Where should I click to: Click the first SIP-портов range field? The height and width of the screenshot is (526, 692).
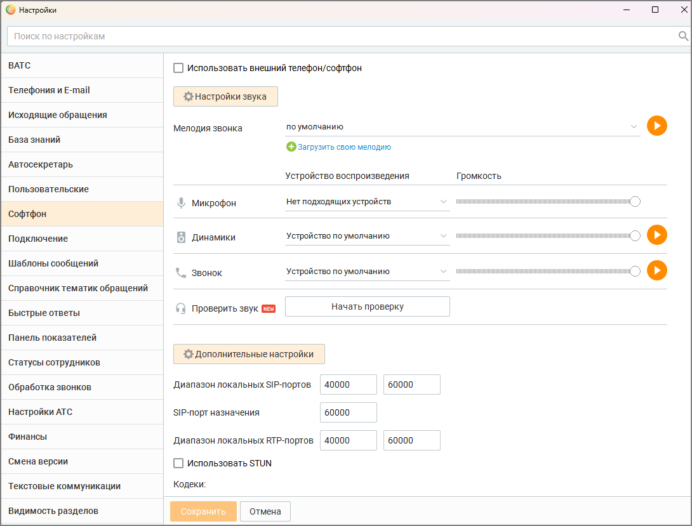[348, 385]
